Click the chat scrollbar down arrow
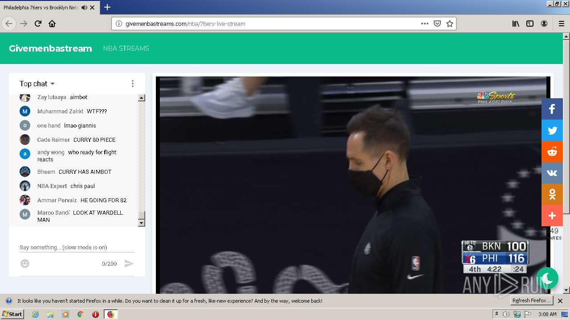This screenshot has height=320, width=570. tap(142, 223)
